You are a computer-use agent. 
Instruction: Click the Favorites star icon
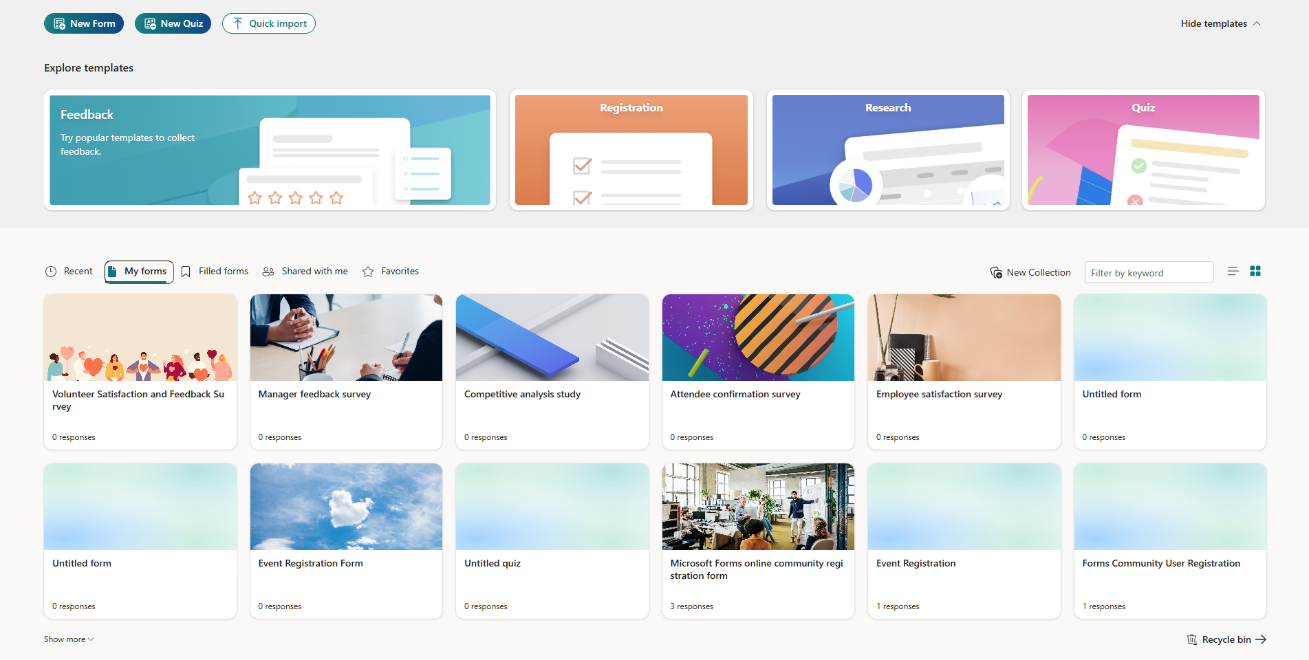368,272
